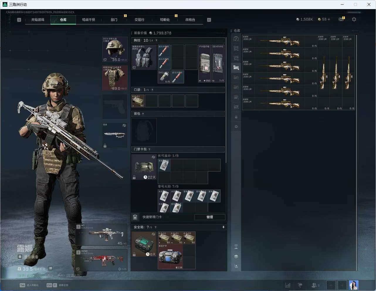
Task: Select the knife melee weapon slot
Action: (115, 135)
